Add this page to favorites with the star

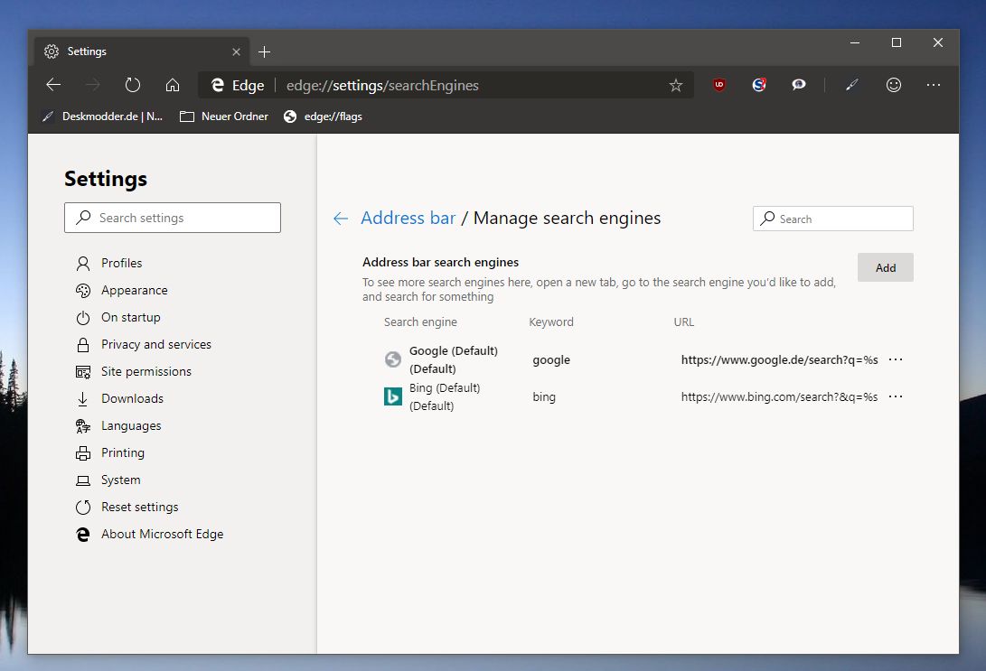coord(676,85)
